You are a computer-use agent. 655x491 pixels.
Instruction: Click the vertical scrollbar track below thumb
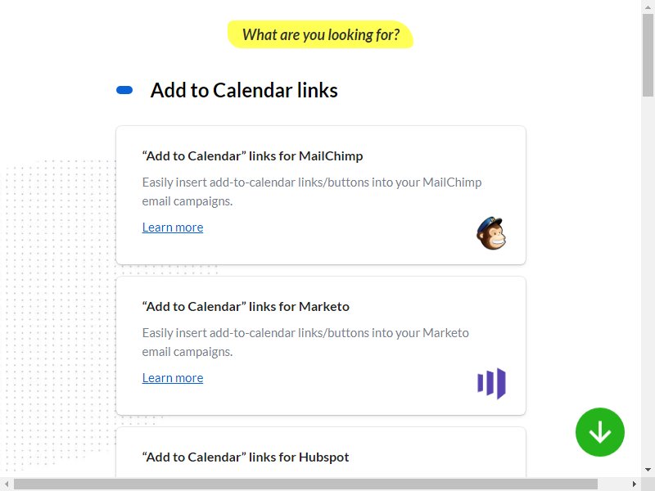click(x=648, y=280)
